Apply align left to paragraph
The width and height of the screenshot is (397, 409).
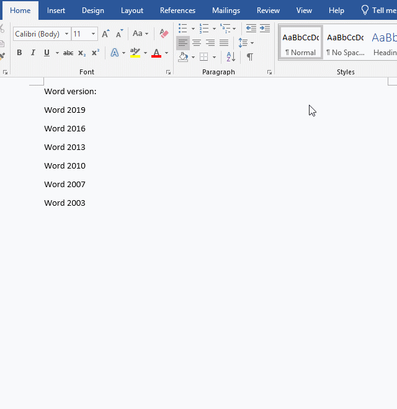click(x=183, y=43)
